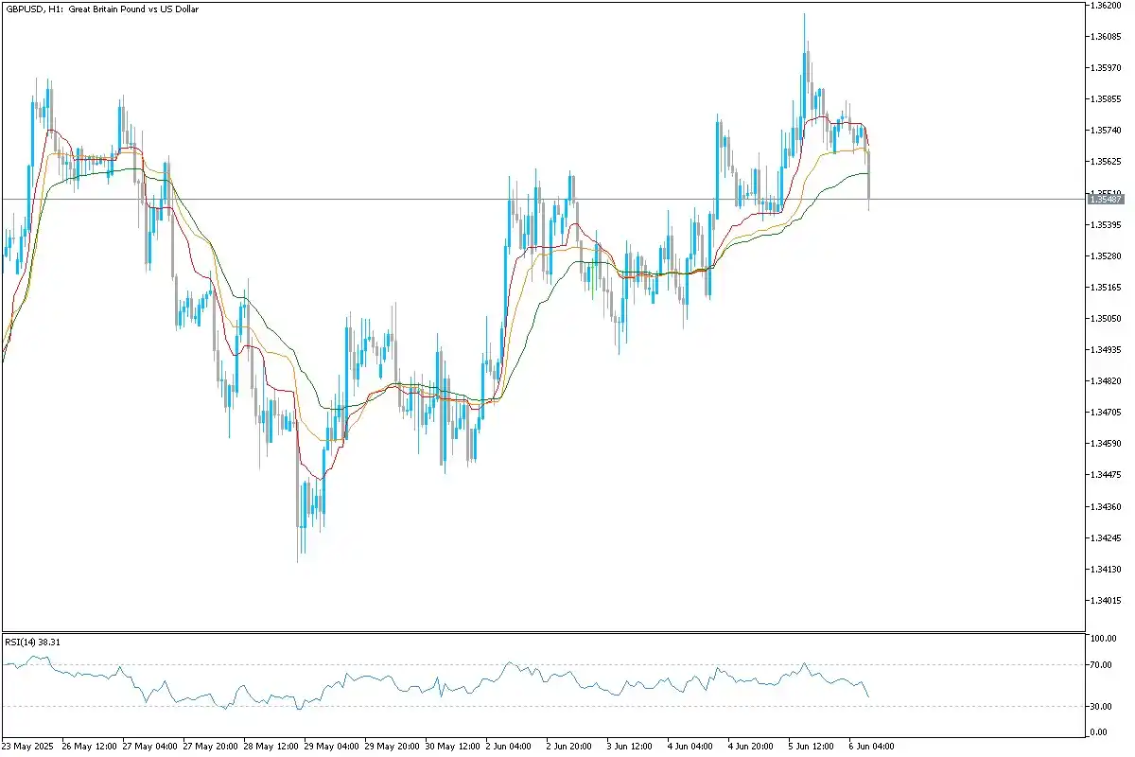Select price scale label 1.35625

1106,162
